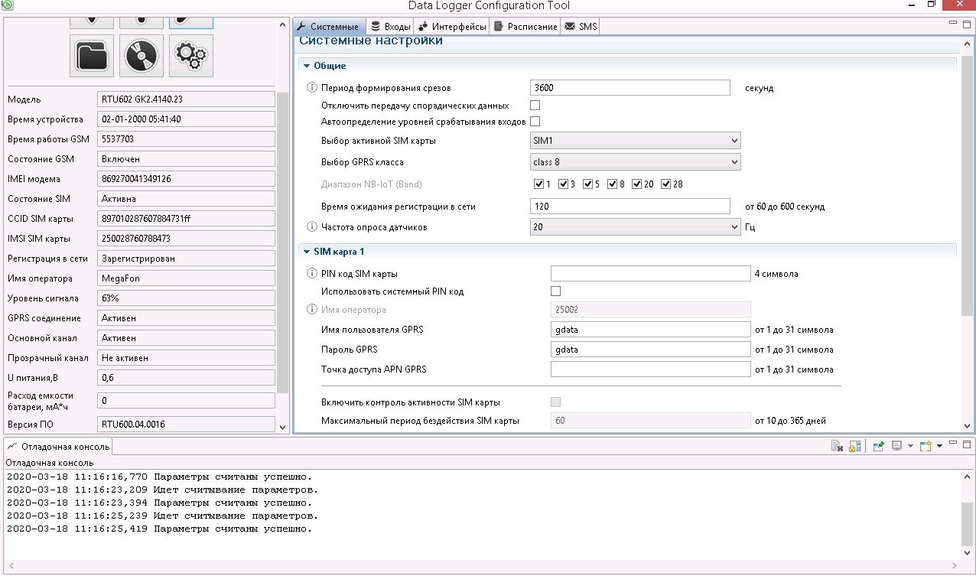Click info icon beside Имя оператора
Viewport: 976px width, 576px height.
(311, 310)
